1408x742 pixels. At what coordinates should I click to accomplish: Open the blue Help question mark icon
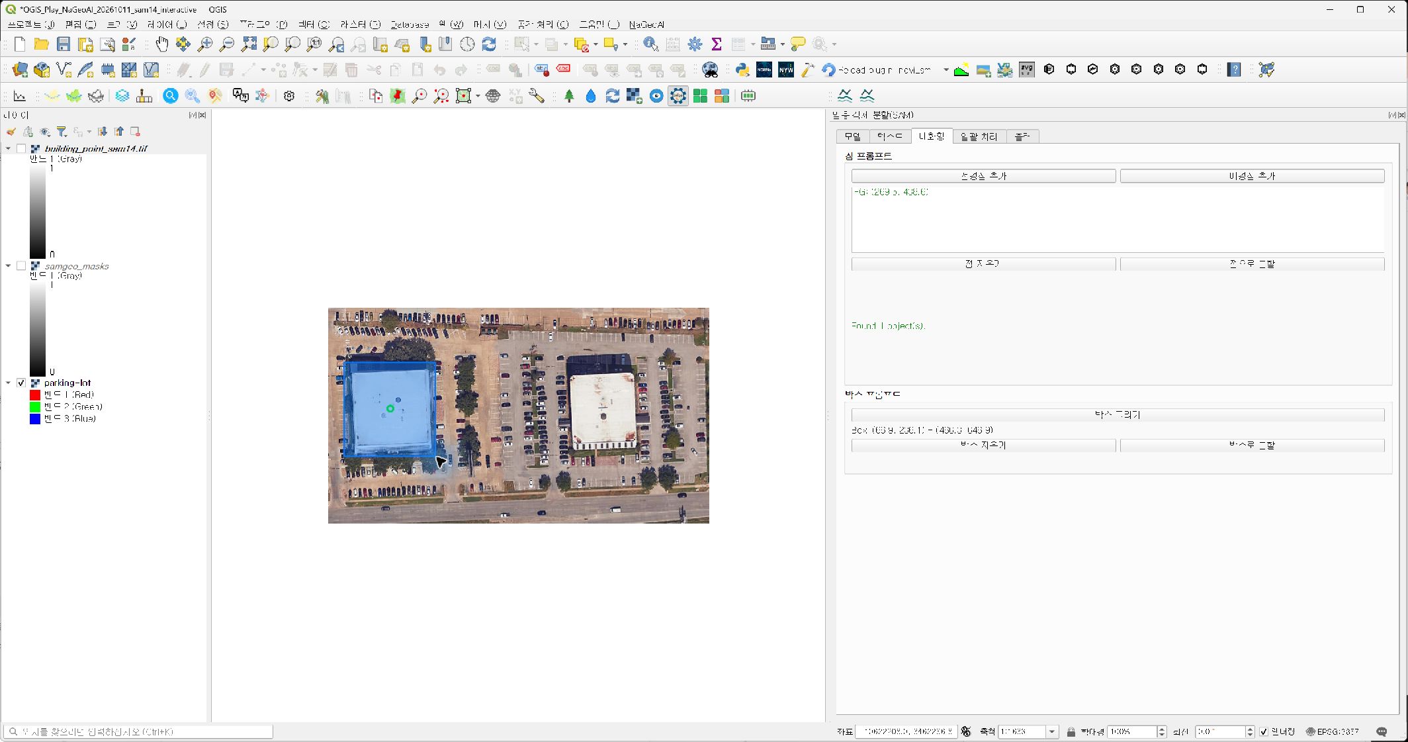pos(1234,70)
